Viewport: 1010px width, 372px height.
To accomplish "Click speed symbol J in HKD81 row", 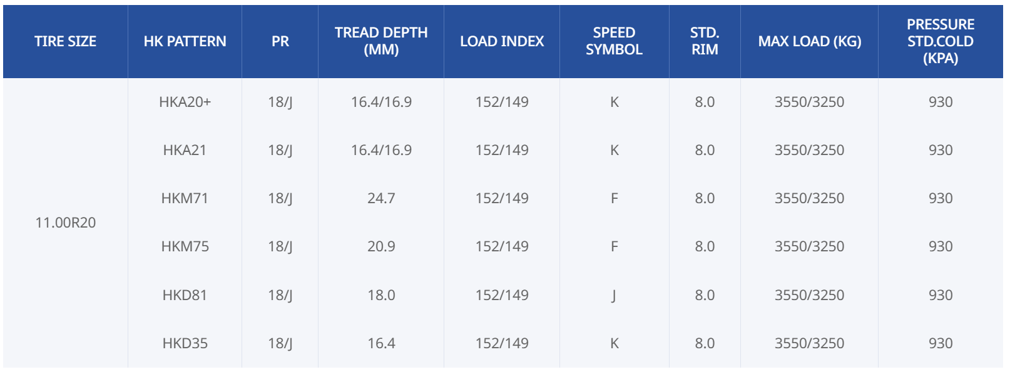I will pyautogui.click(x=614, y=295).
